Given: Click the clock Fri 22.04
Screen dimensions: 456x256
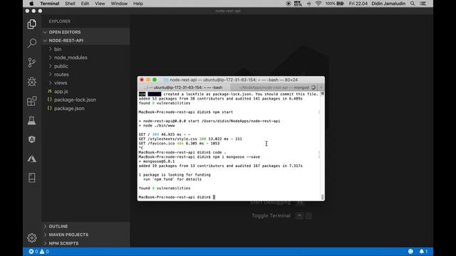Looking at the screenshot, I should [x=358, y=4].
